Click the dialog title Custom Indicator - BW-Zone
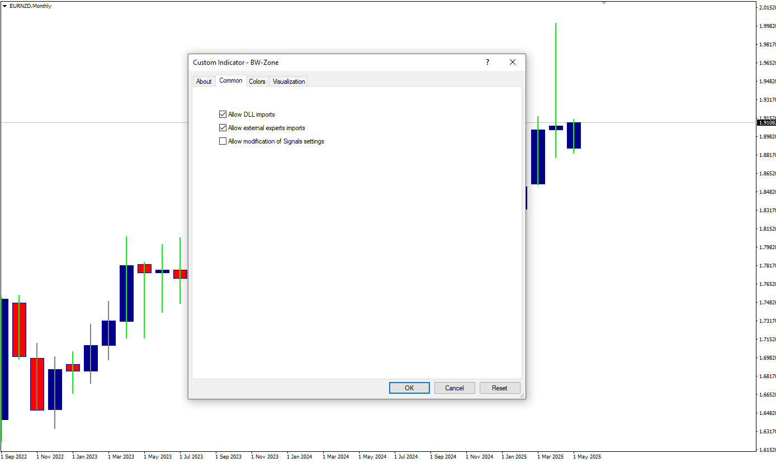The image size is (776, 463). coord(236,63)
